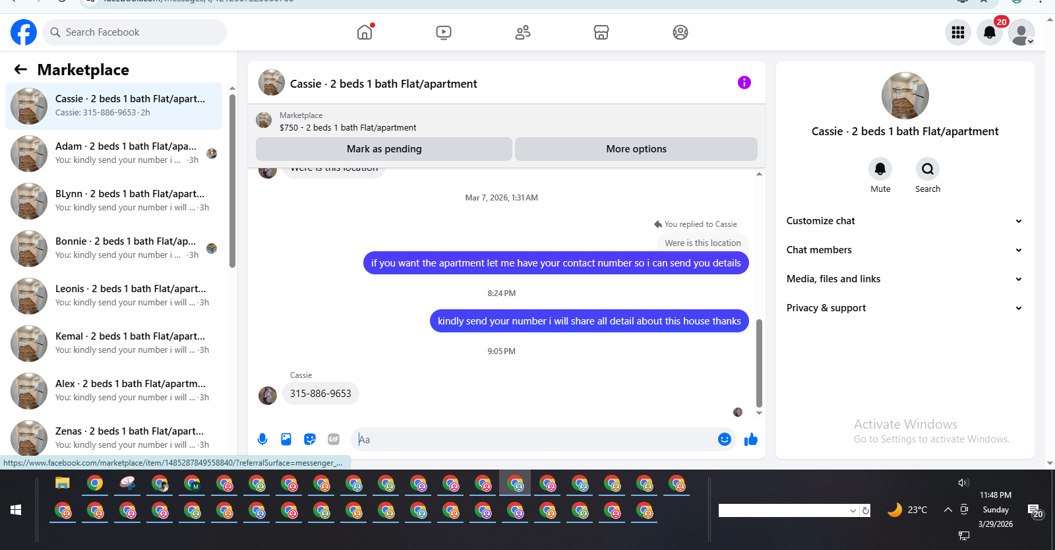Mute the Cassie conversation
1055x550 pixels.
pyautogui.click(x=880, y=169)
